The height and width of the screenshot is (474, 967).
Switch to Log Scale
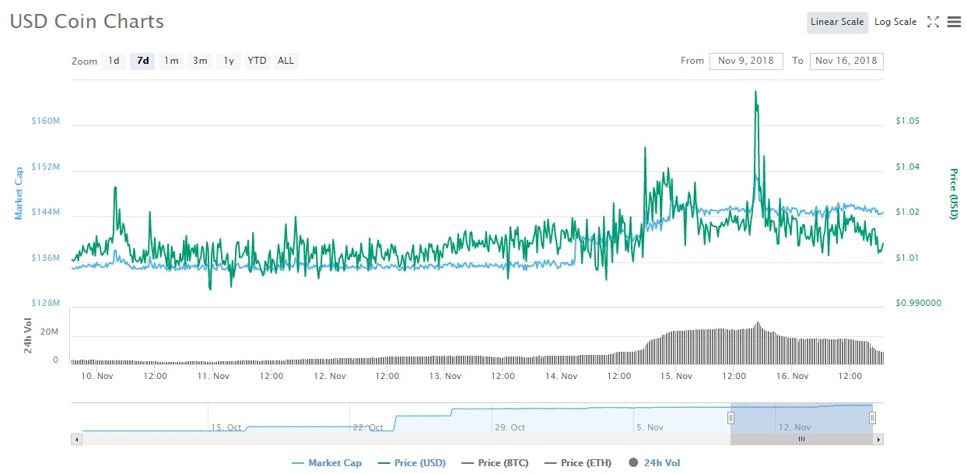point(895,22)
